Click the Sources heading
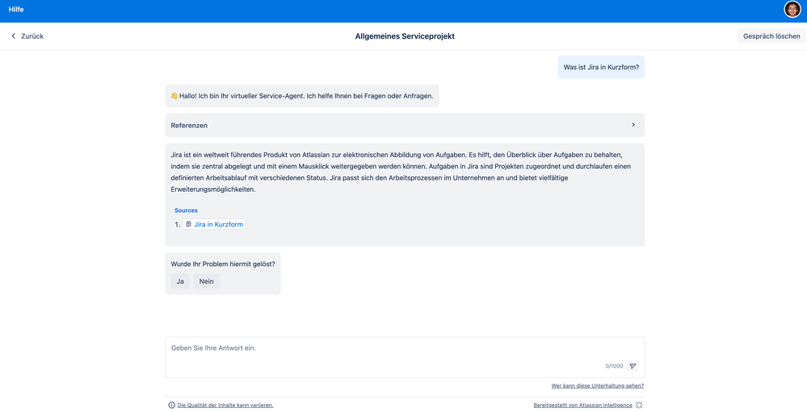Viewport: 807px width, 412px height. tap(186, 210)
